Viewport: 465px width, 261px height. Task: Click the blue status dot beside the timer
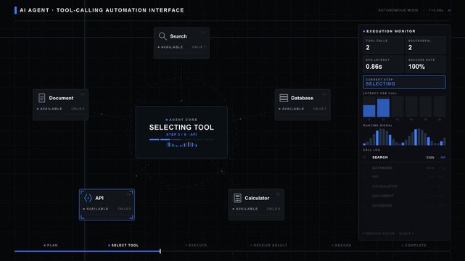pos(449,10)
